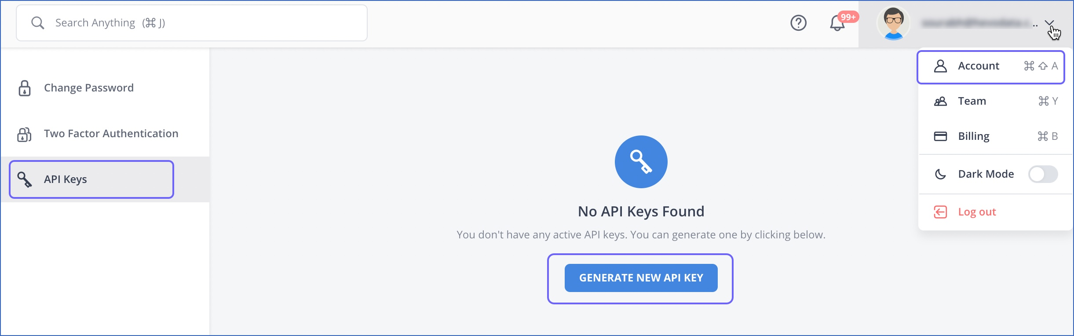
Task: Toggle the Dark Mode switch
Action: [x=1043, y=174]
